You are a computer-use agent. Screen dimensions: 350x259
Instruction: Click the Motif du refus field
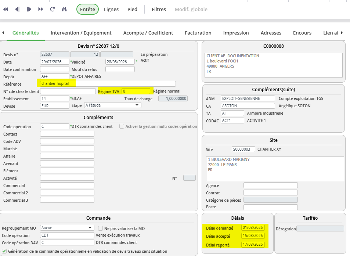pos(120,69)
